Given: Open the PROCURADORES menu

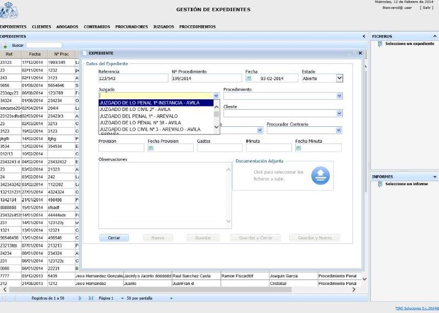Looking at the screenshot, I should 131,26.
